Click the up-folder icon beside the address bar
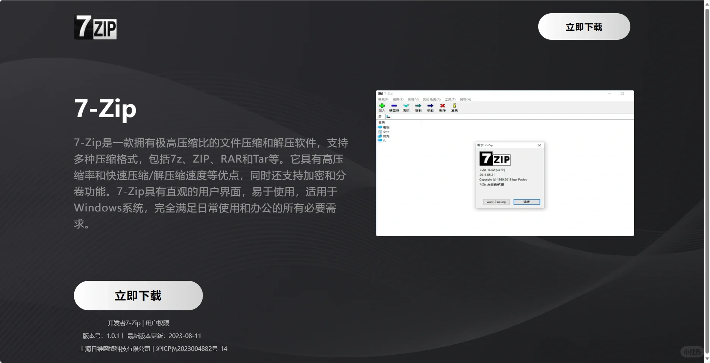This screenshot has height=363, width=710. pyautogui.click(x=380, y=116)
